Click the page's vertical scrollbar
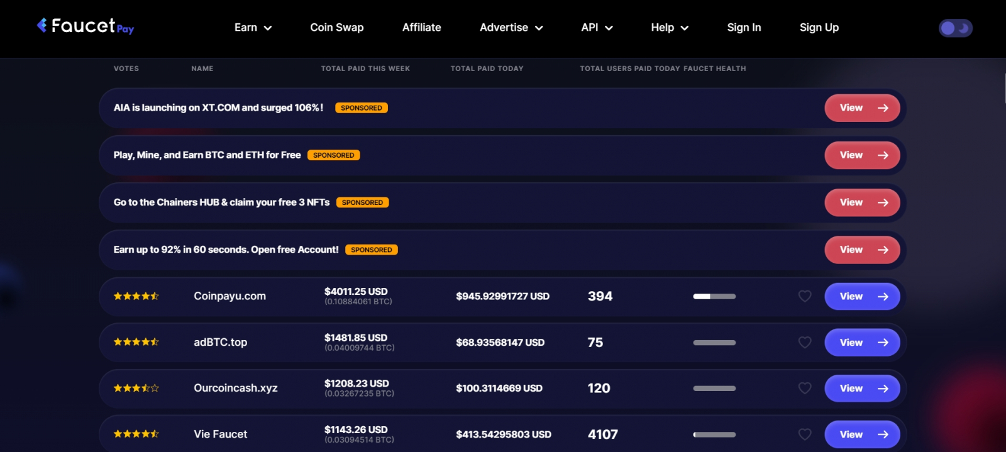1006x452 pixels. coord(1003,88)
